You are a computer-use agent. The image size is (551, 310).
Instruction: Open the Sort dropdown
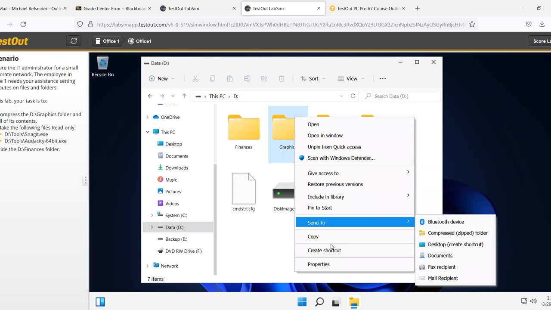[313, 78]
